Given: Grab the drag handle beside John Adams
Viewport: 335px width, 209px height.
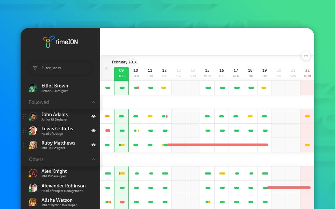Looking at the screenshot, I should click(25, 116).
